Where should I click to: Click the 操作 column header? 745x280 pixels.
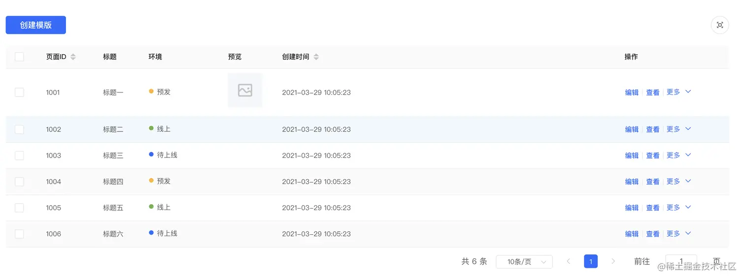click(631, 57)
